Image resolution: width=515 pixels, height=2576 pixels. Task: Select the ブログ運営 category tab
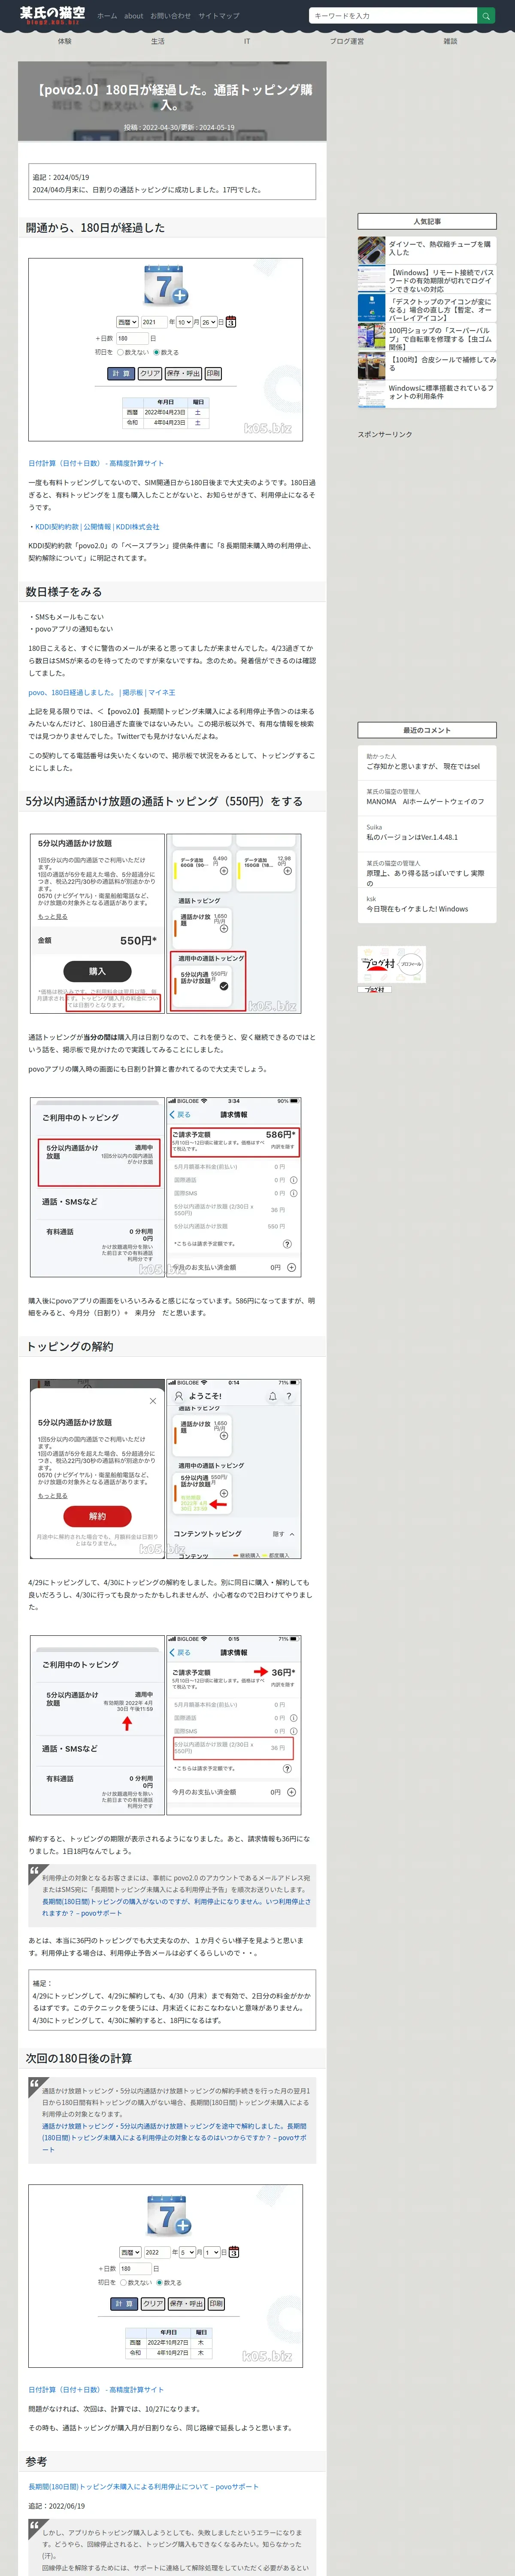click(347, 41)
